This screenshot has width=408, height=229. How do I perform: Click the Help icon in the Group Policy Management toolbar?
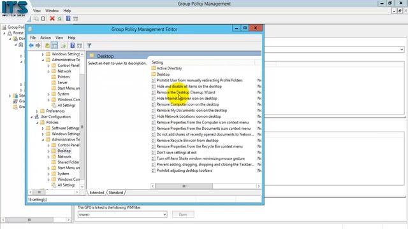(68, 18)
